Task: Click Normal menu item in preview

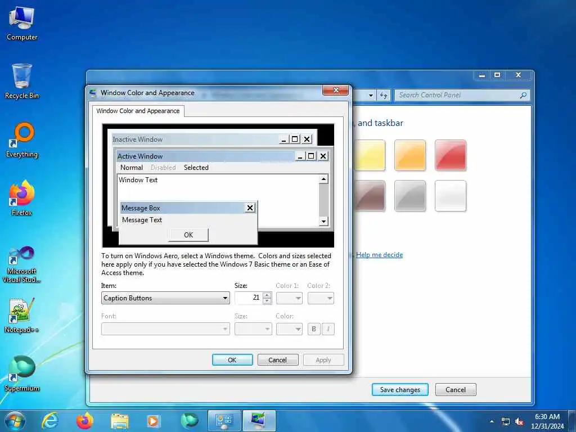Action: coord(132,168)
